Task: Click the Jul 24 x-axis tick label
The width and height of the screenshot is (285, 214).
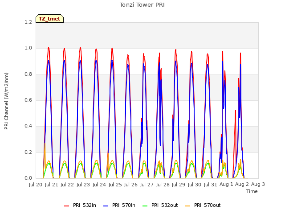Action: point(99,185)
